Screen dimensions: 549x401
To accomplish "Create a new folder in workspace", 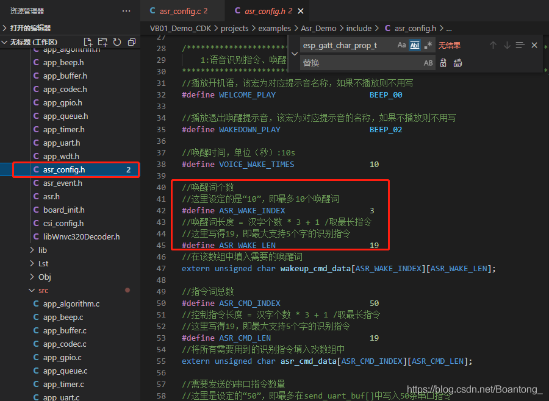I will point(102,42).
